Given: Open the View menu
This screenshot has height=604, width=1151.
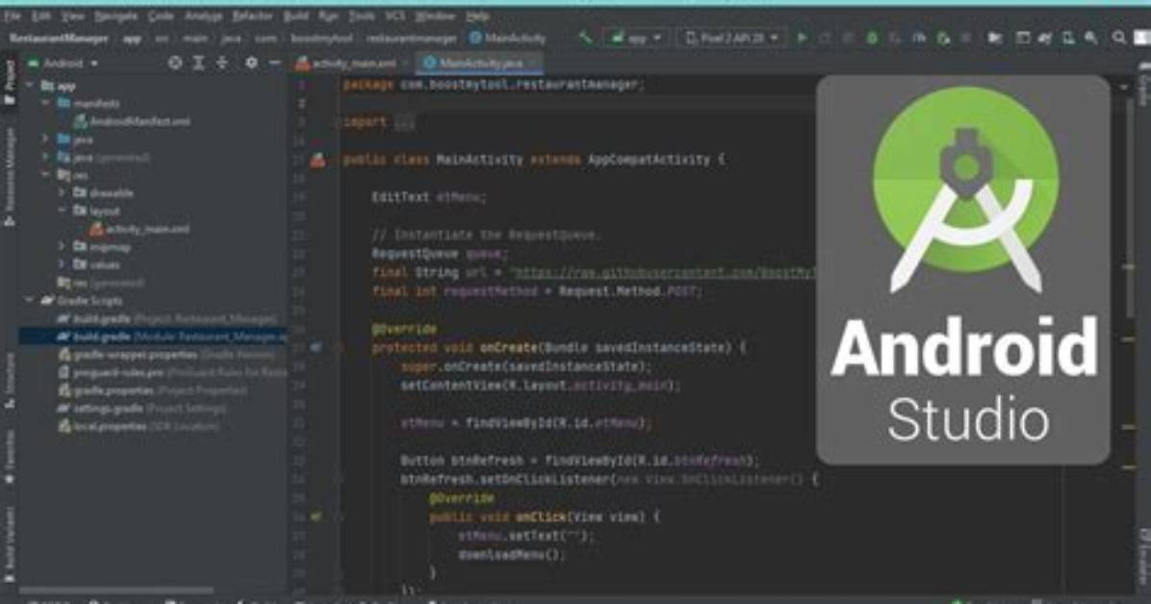Looking at the screenshot, I should [72, 16].
